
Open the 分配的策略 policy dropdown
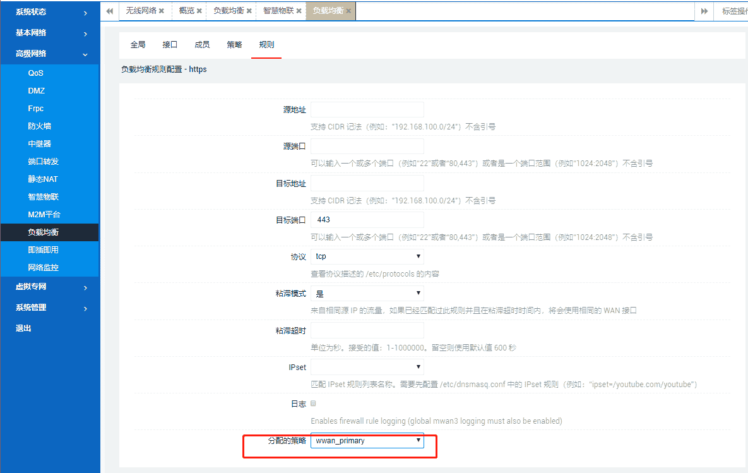[x=367, y=441]
